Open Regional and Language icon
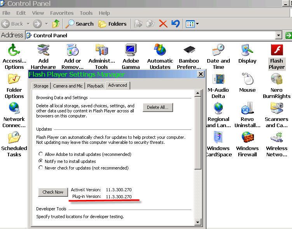This screenshot has width=292, height=229. 218,115
